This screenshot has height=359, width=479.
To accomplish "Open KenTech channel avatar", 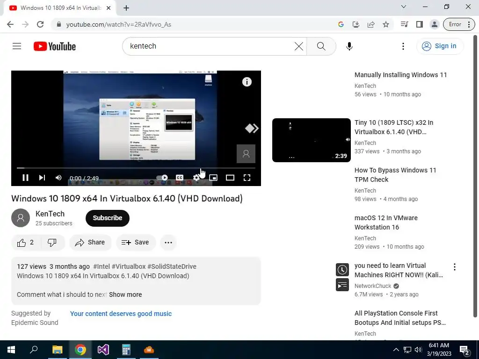I will pos(21,218).
